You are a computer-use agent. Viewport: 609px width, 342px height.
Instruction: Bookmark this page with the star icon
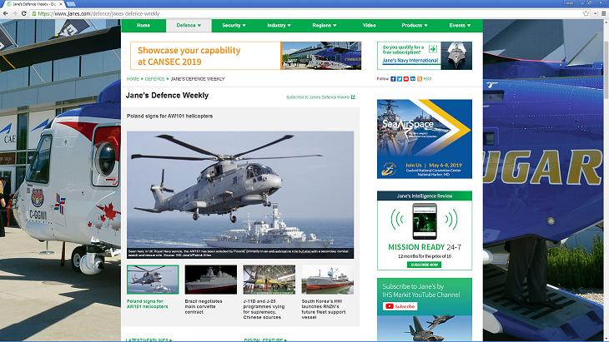click(x=586, y=13)
